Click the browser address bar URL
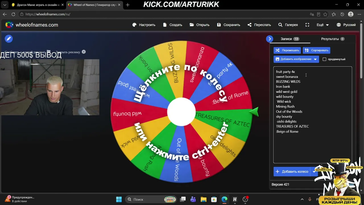Viewport: 364px width, 205px height. pos(48,14)
